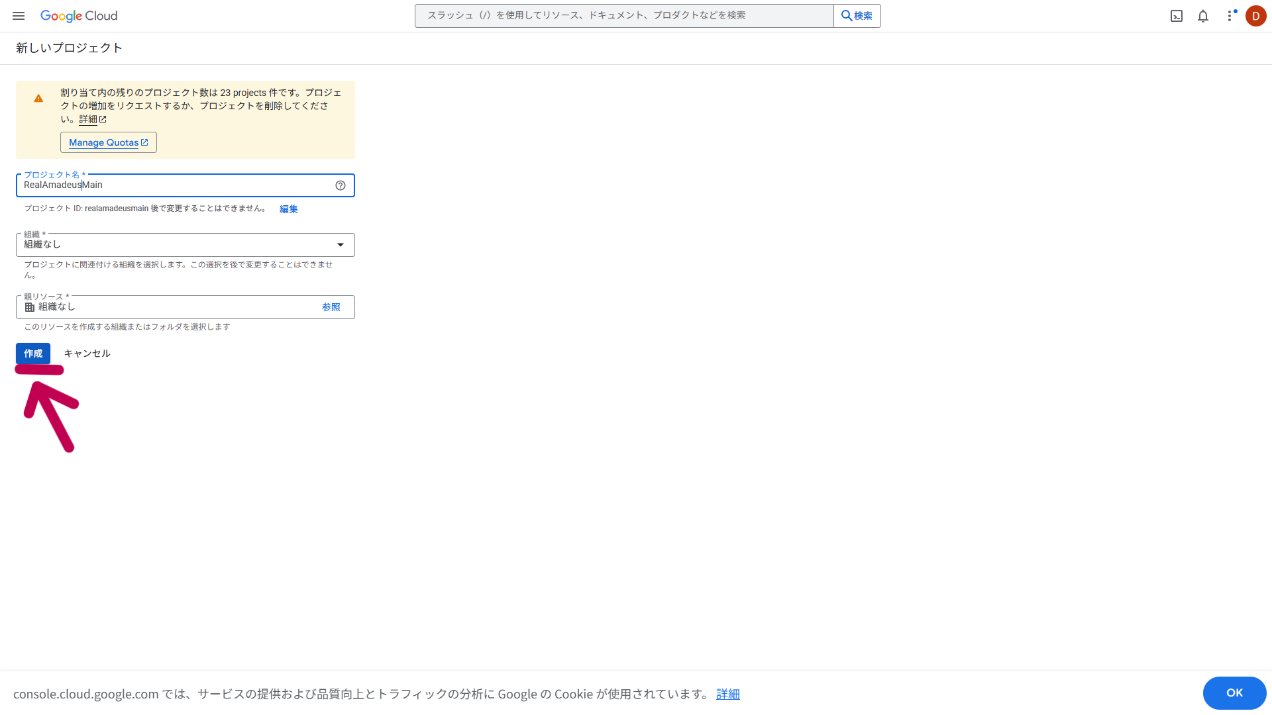Click キャンセル to cancel project creation

[x=87, y=354]
